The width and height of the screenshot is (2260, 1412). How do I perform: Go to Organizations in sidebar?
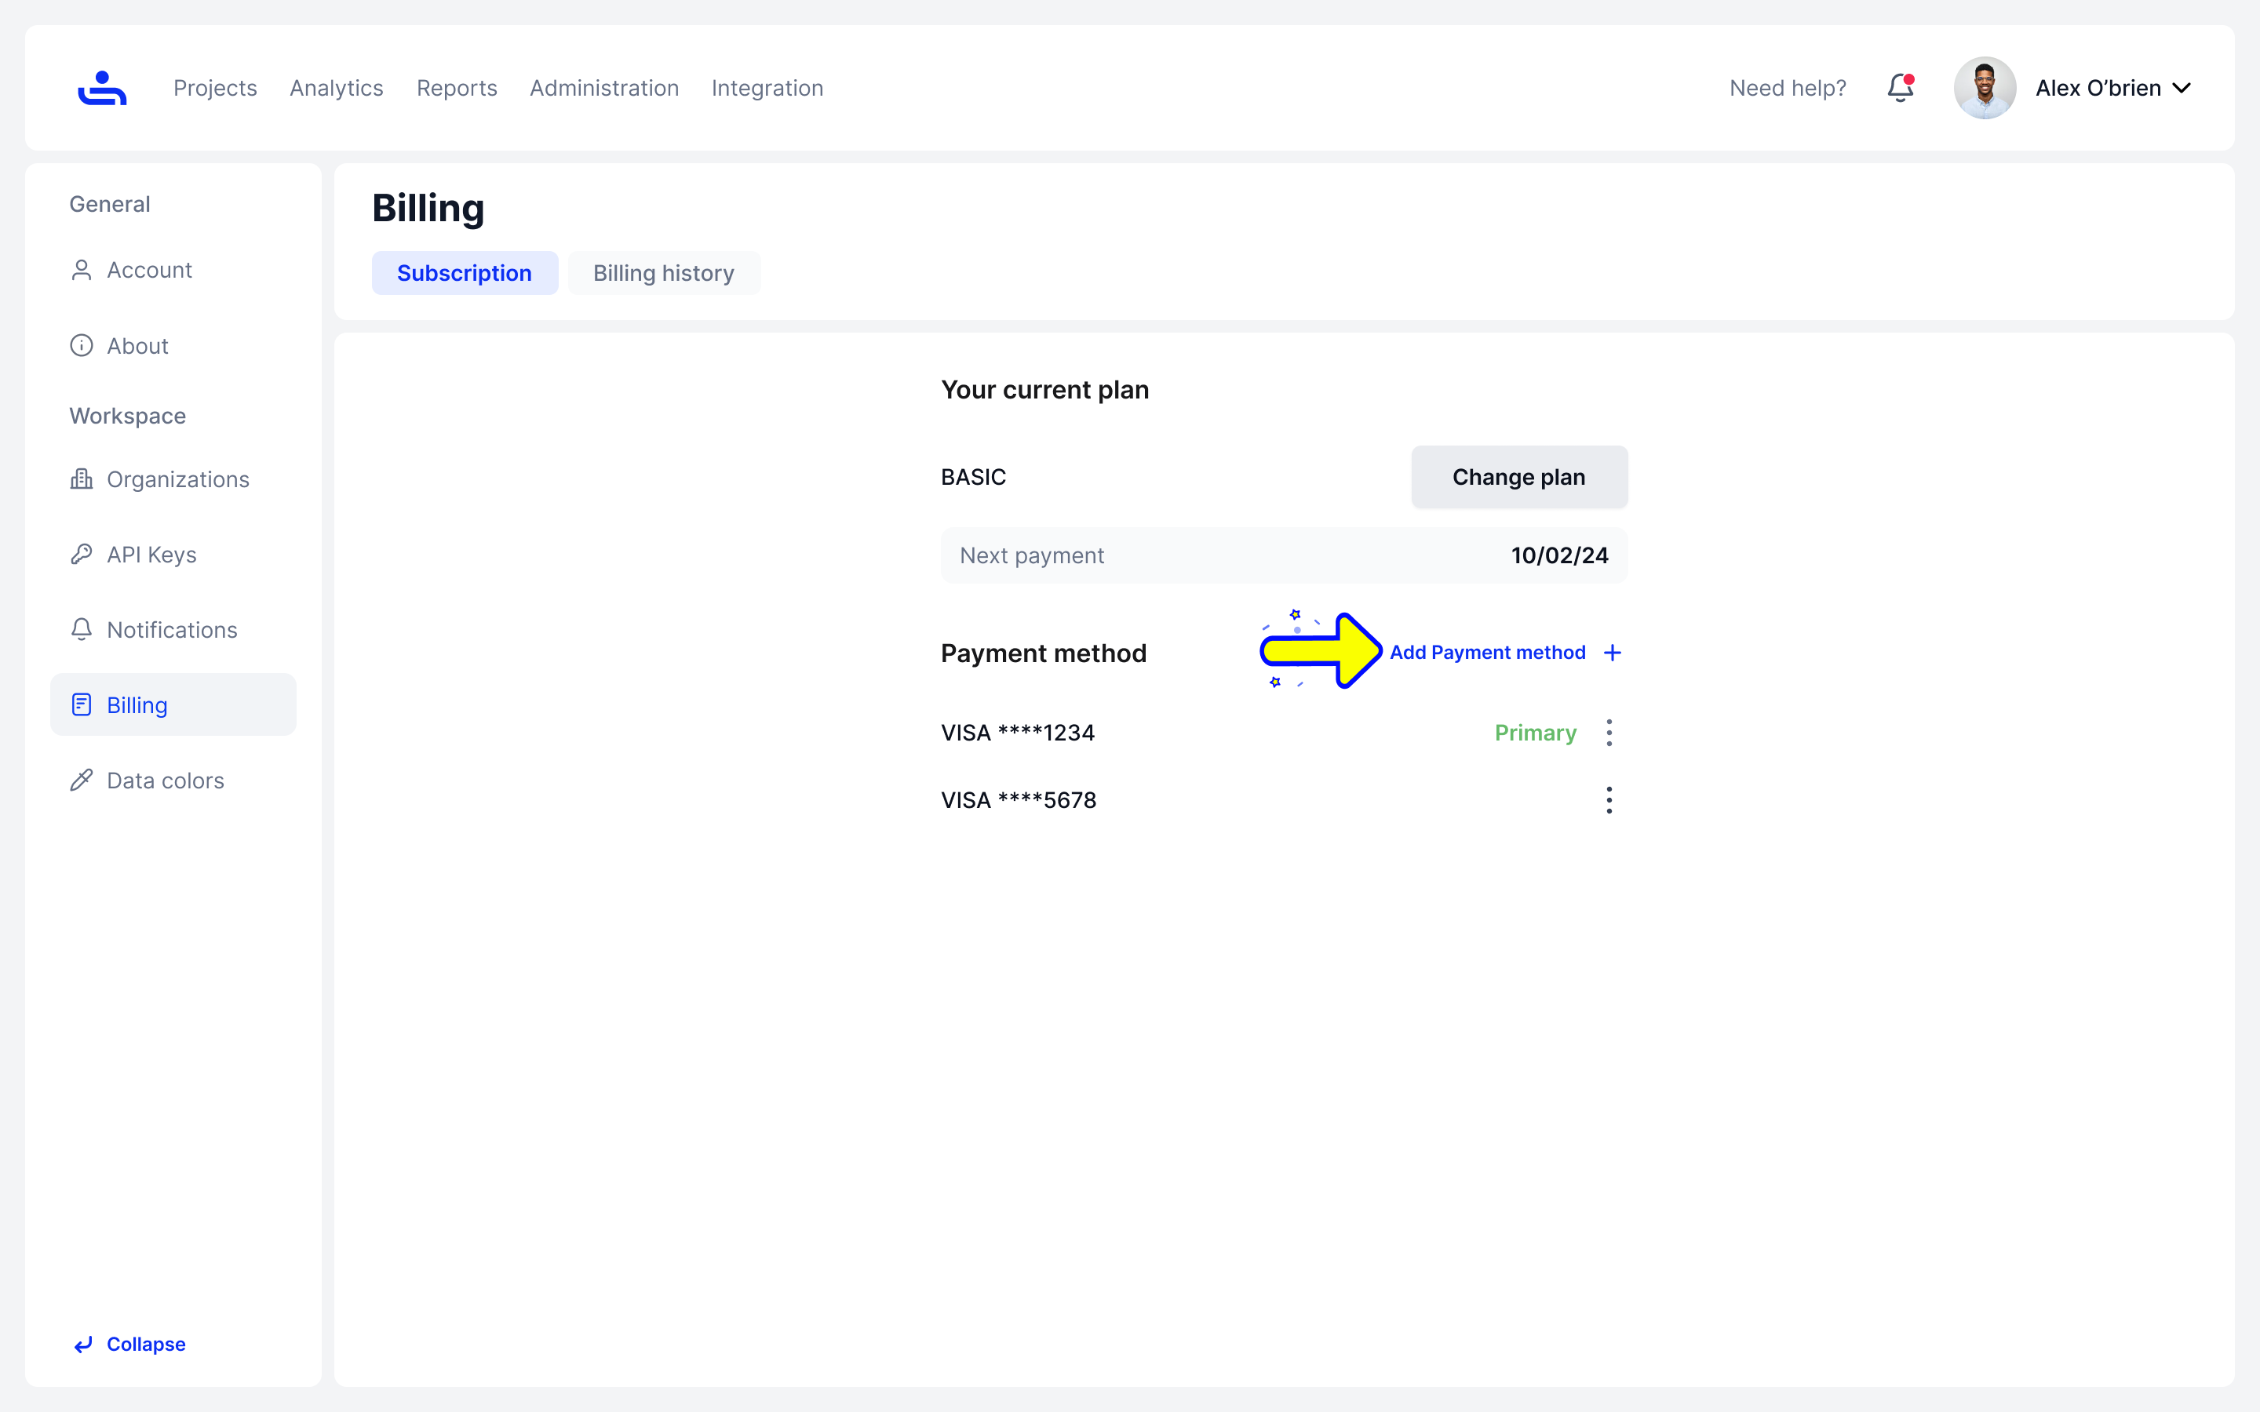click(177, 479)
